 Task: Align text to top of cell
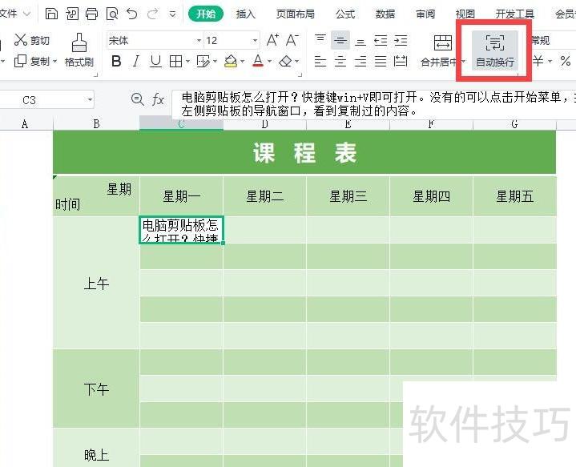(320, 40)
